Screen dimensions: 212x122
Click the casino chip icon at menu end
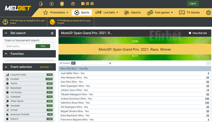tap(209, 13)
